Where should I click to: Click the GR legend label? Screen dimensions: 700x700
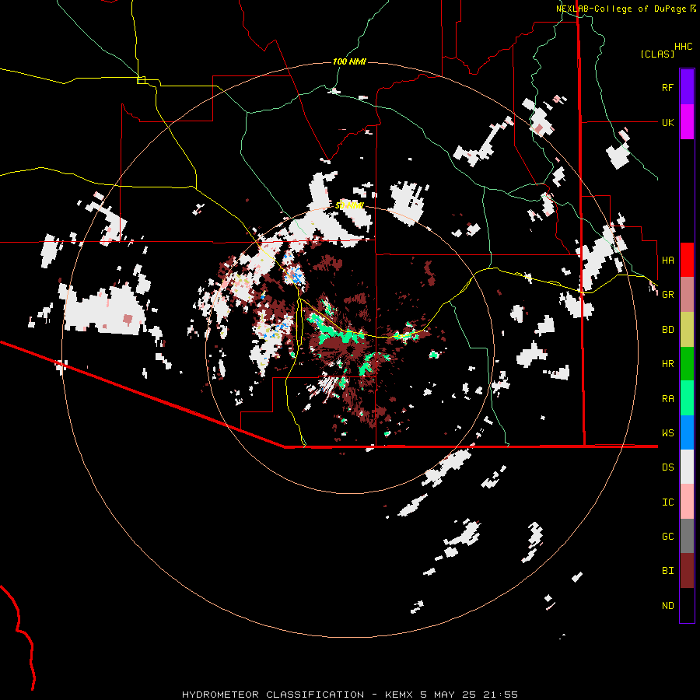(x=667, y=295)
